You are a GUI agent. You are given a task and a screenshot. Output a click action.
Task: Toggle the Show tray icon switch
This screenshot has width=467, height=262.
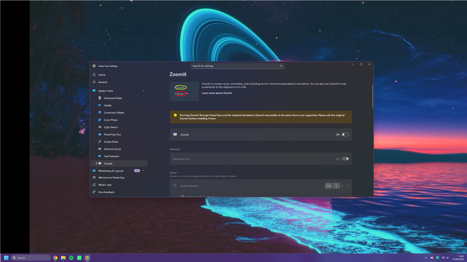[345, 159]
